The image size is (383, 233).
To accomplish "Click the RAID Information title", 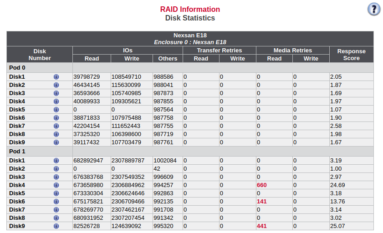I will (x=190, y=9).
